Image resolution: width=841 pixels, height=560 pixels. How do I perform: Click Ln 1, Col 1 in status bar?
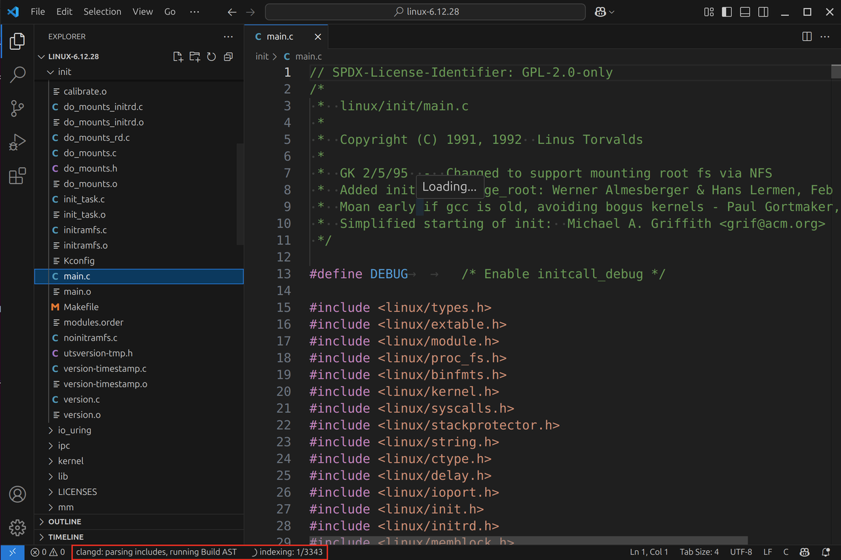click(649, 552)
